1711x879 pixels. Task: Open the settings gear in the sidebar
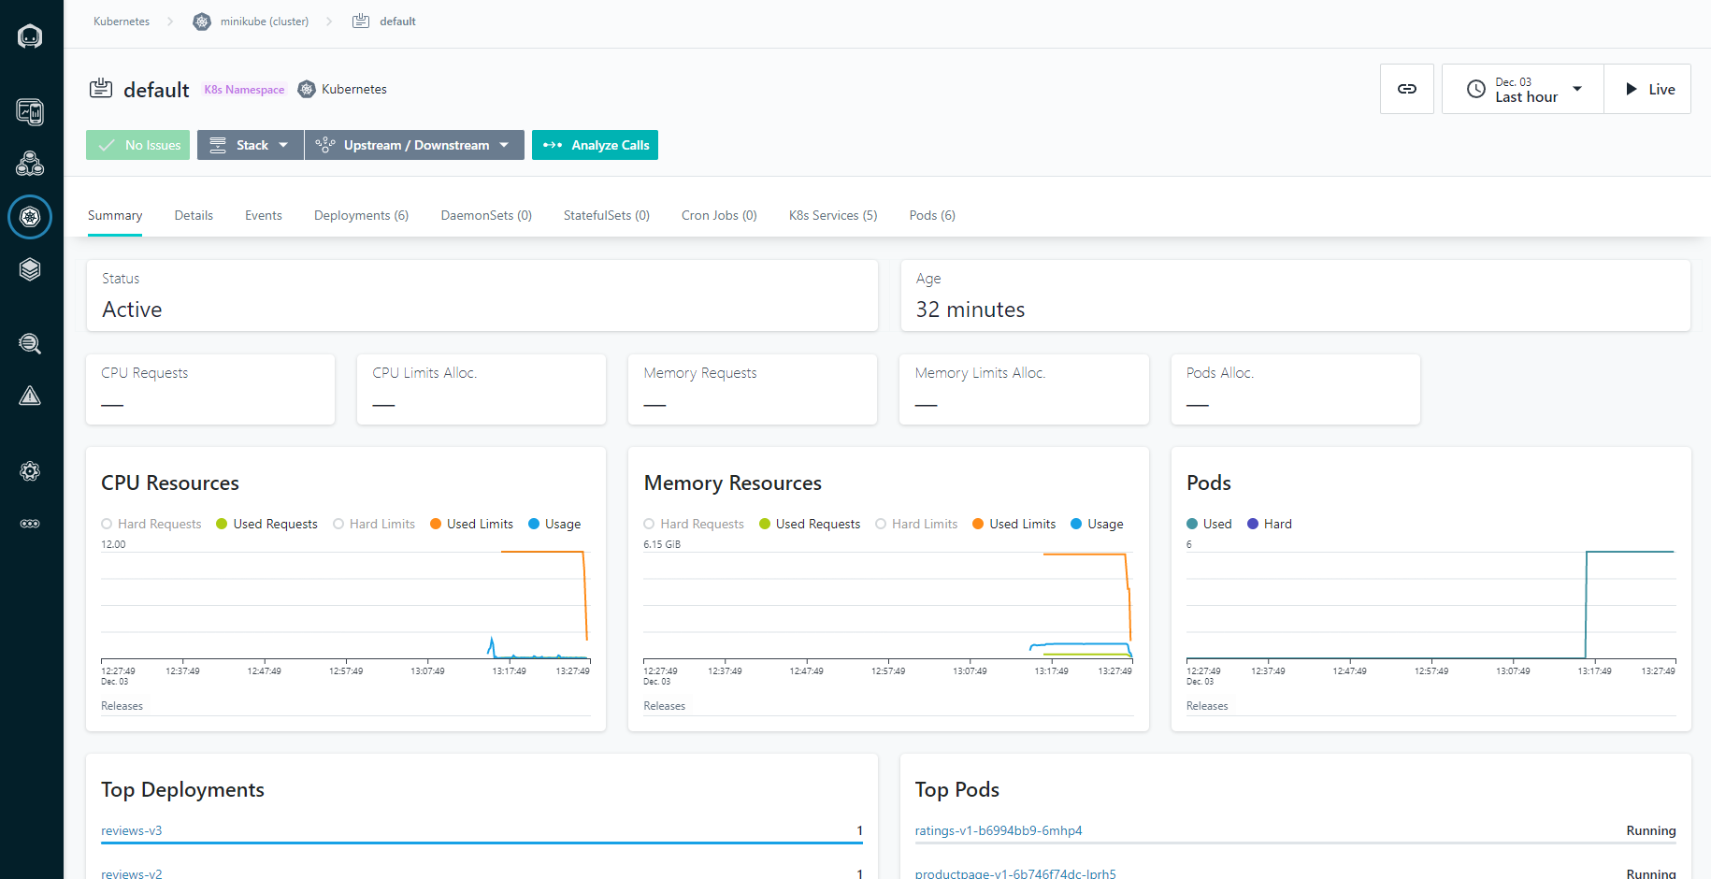point(30,471)
